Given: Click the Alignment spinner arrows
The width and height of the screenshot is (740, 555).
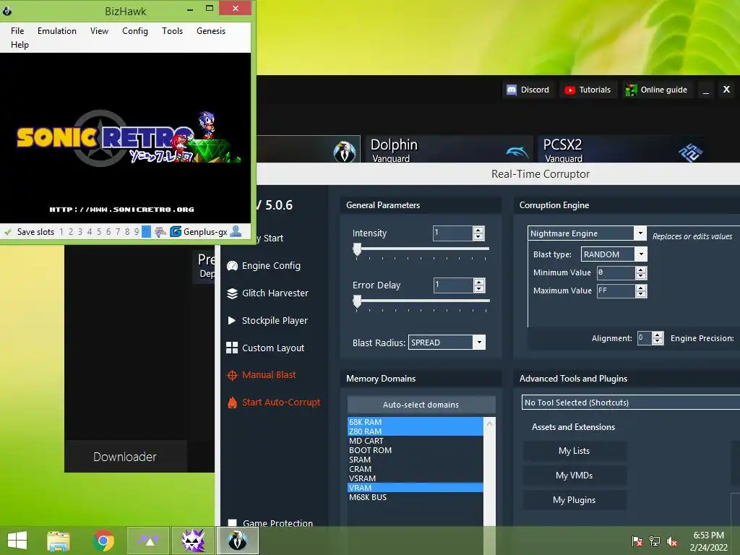Looking at the screenshot, I should tap(658, 338).
